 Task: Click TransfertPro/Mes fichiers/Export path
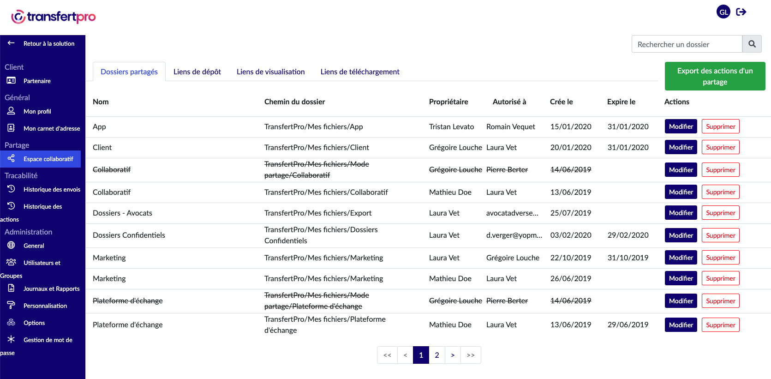[318, 213]
